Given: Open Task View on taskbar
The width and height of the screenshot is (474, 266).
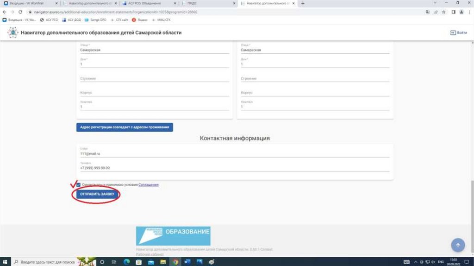Looking at the screenshot, I should click(x=114, y=262).
